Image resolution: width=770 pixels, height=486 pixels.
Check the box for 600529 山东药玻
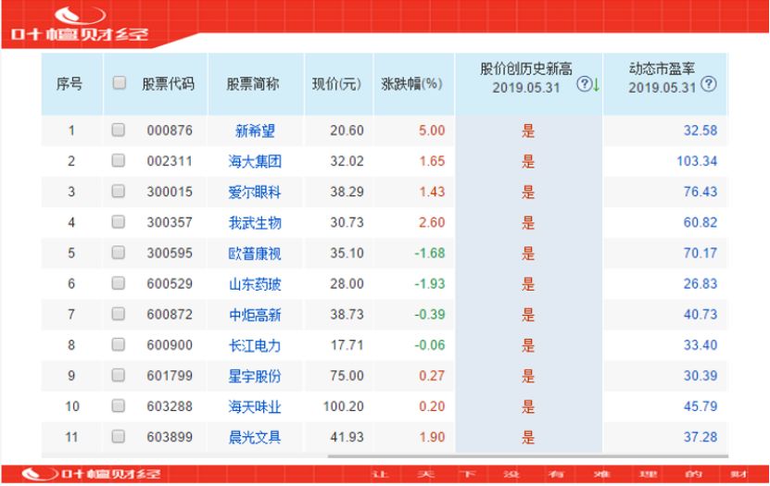click(x=119, y=283)
